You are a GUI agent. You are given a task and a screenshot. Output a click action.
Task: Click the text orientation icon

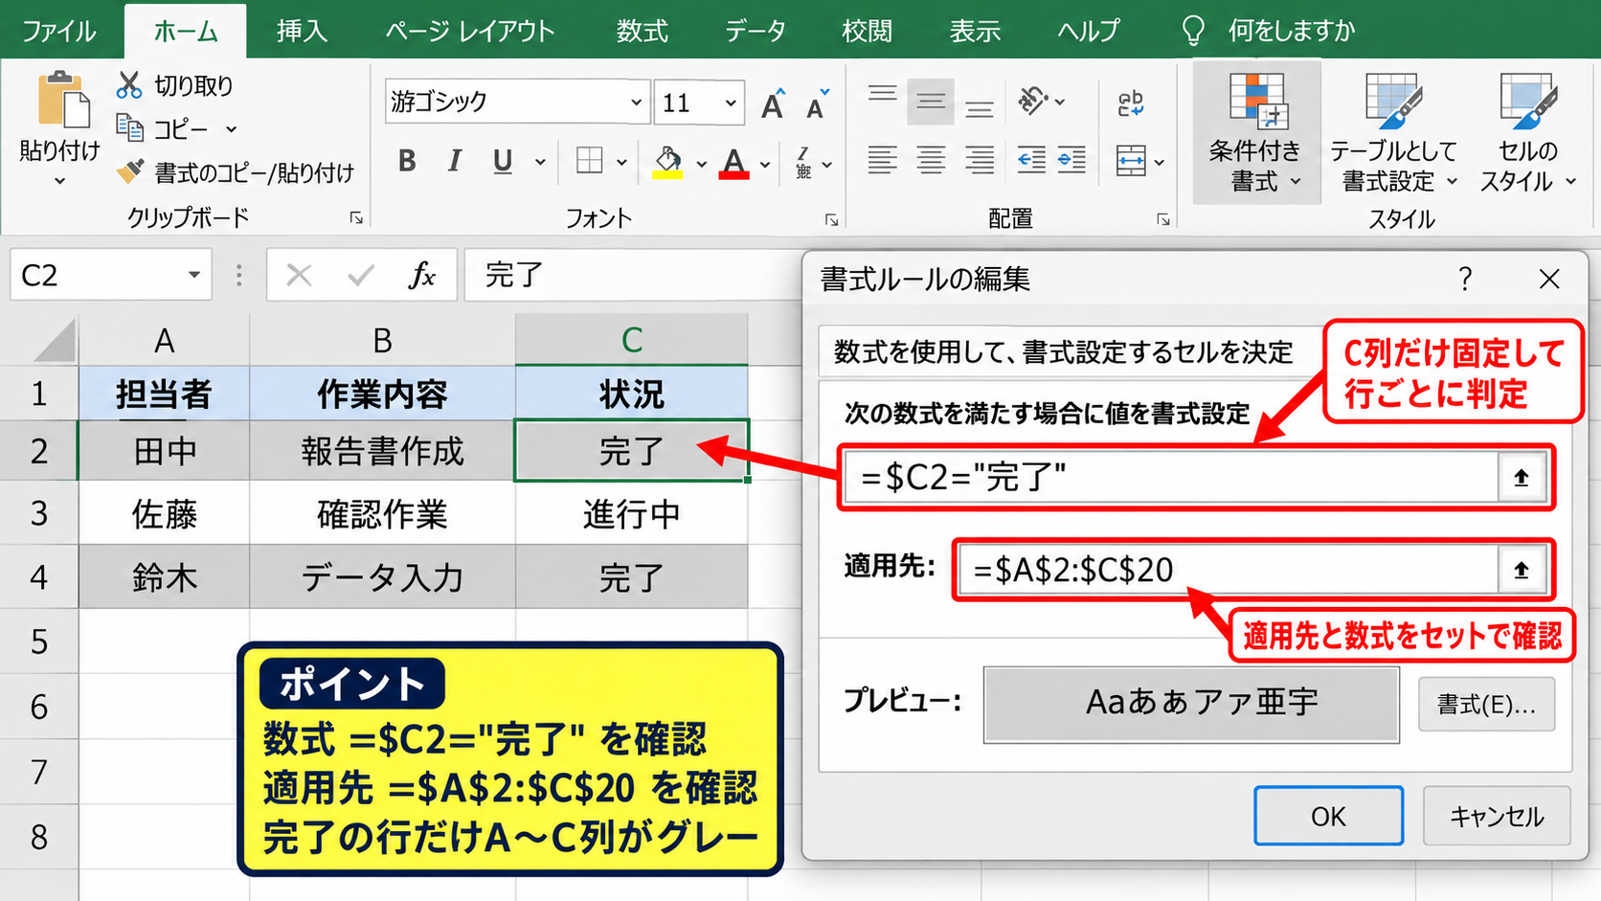pos(1033,100)
